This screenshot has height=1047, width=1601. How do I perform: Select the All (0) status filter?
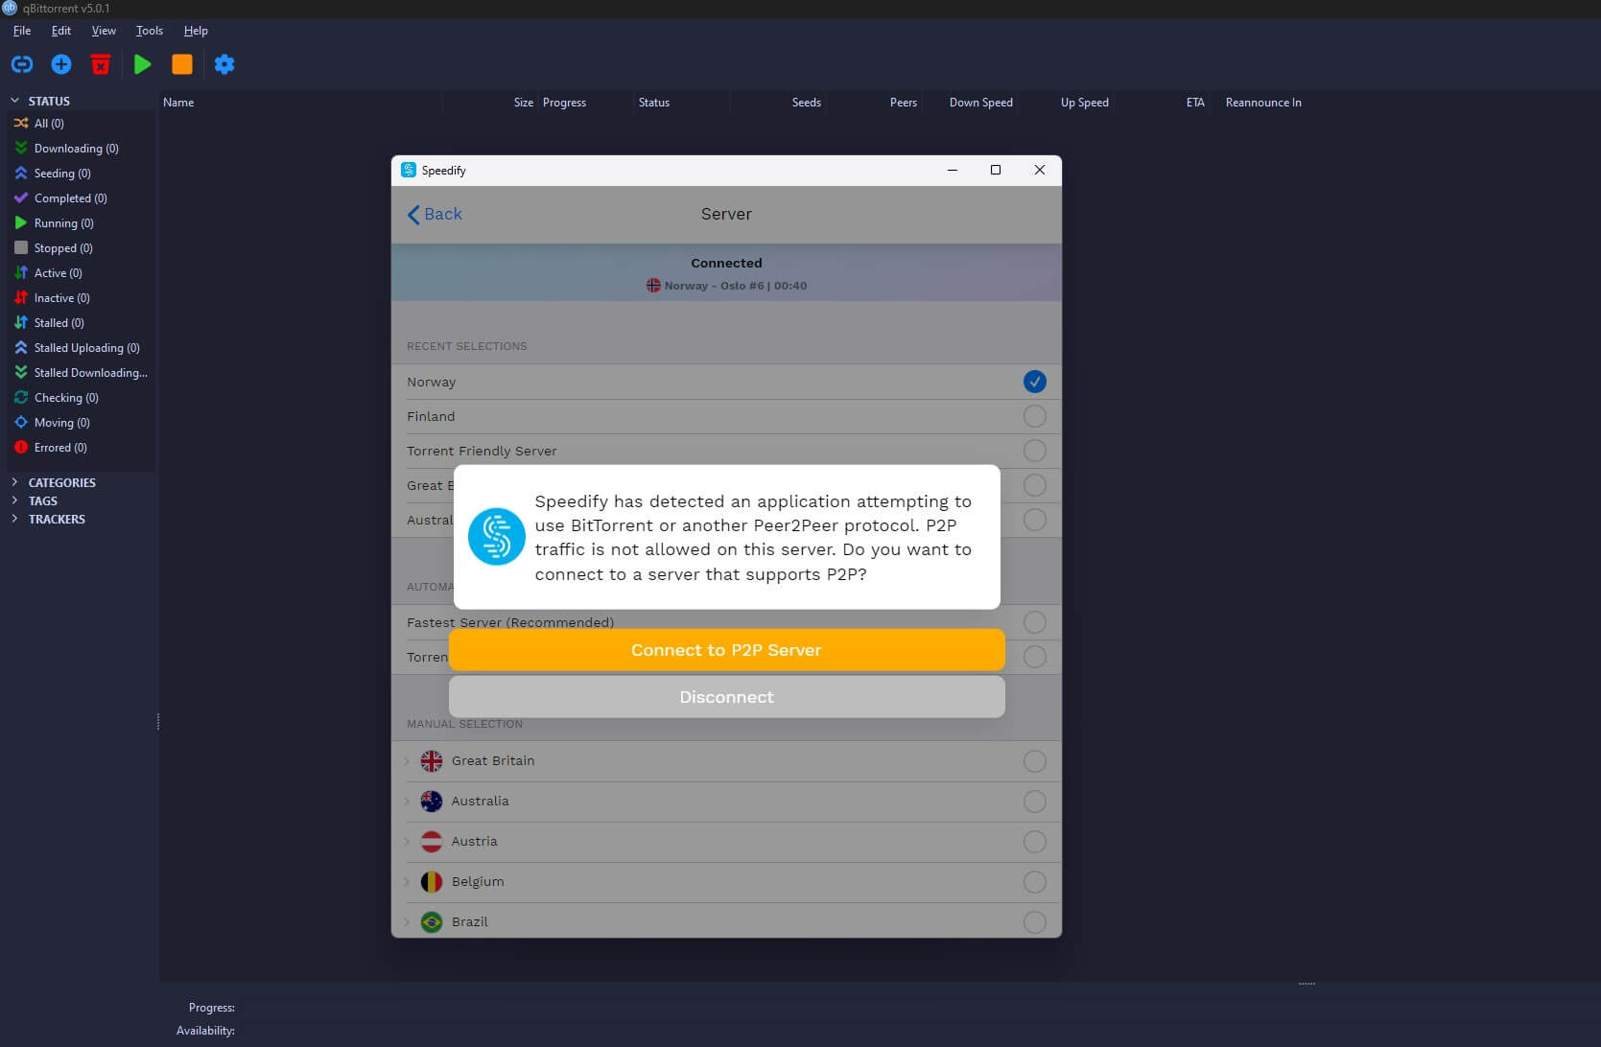81,124
